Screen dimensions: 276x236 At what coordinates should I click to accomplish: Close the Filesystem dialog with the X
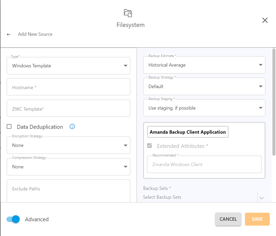(x=265, y=20)
